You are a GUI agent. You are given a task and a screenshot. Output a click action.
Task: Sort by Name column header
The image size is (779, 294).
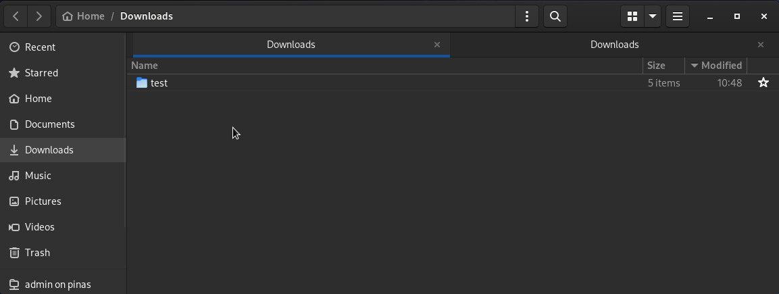pos(385,66)
